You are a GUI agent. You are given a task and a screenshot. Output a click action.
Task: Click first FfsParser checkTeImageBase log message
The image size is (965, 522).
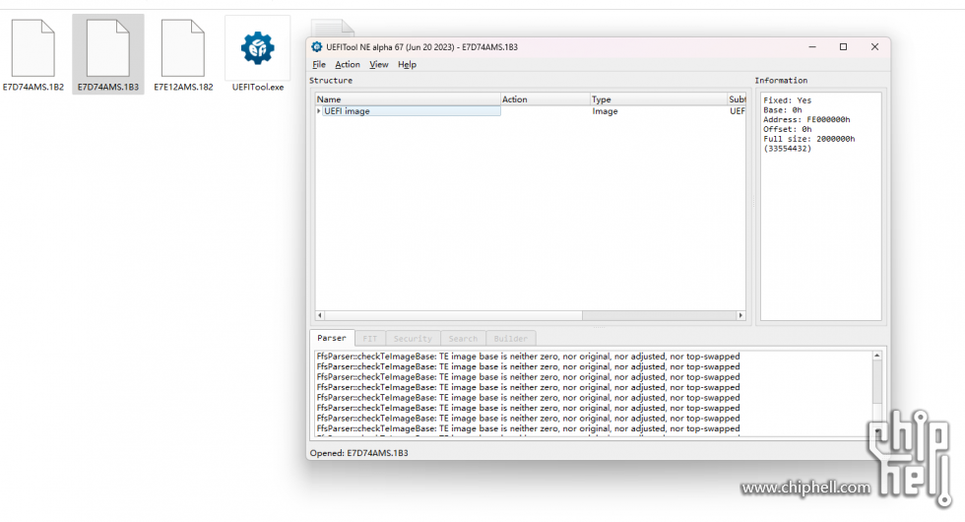click(x=528, y=357)
